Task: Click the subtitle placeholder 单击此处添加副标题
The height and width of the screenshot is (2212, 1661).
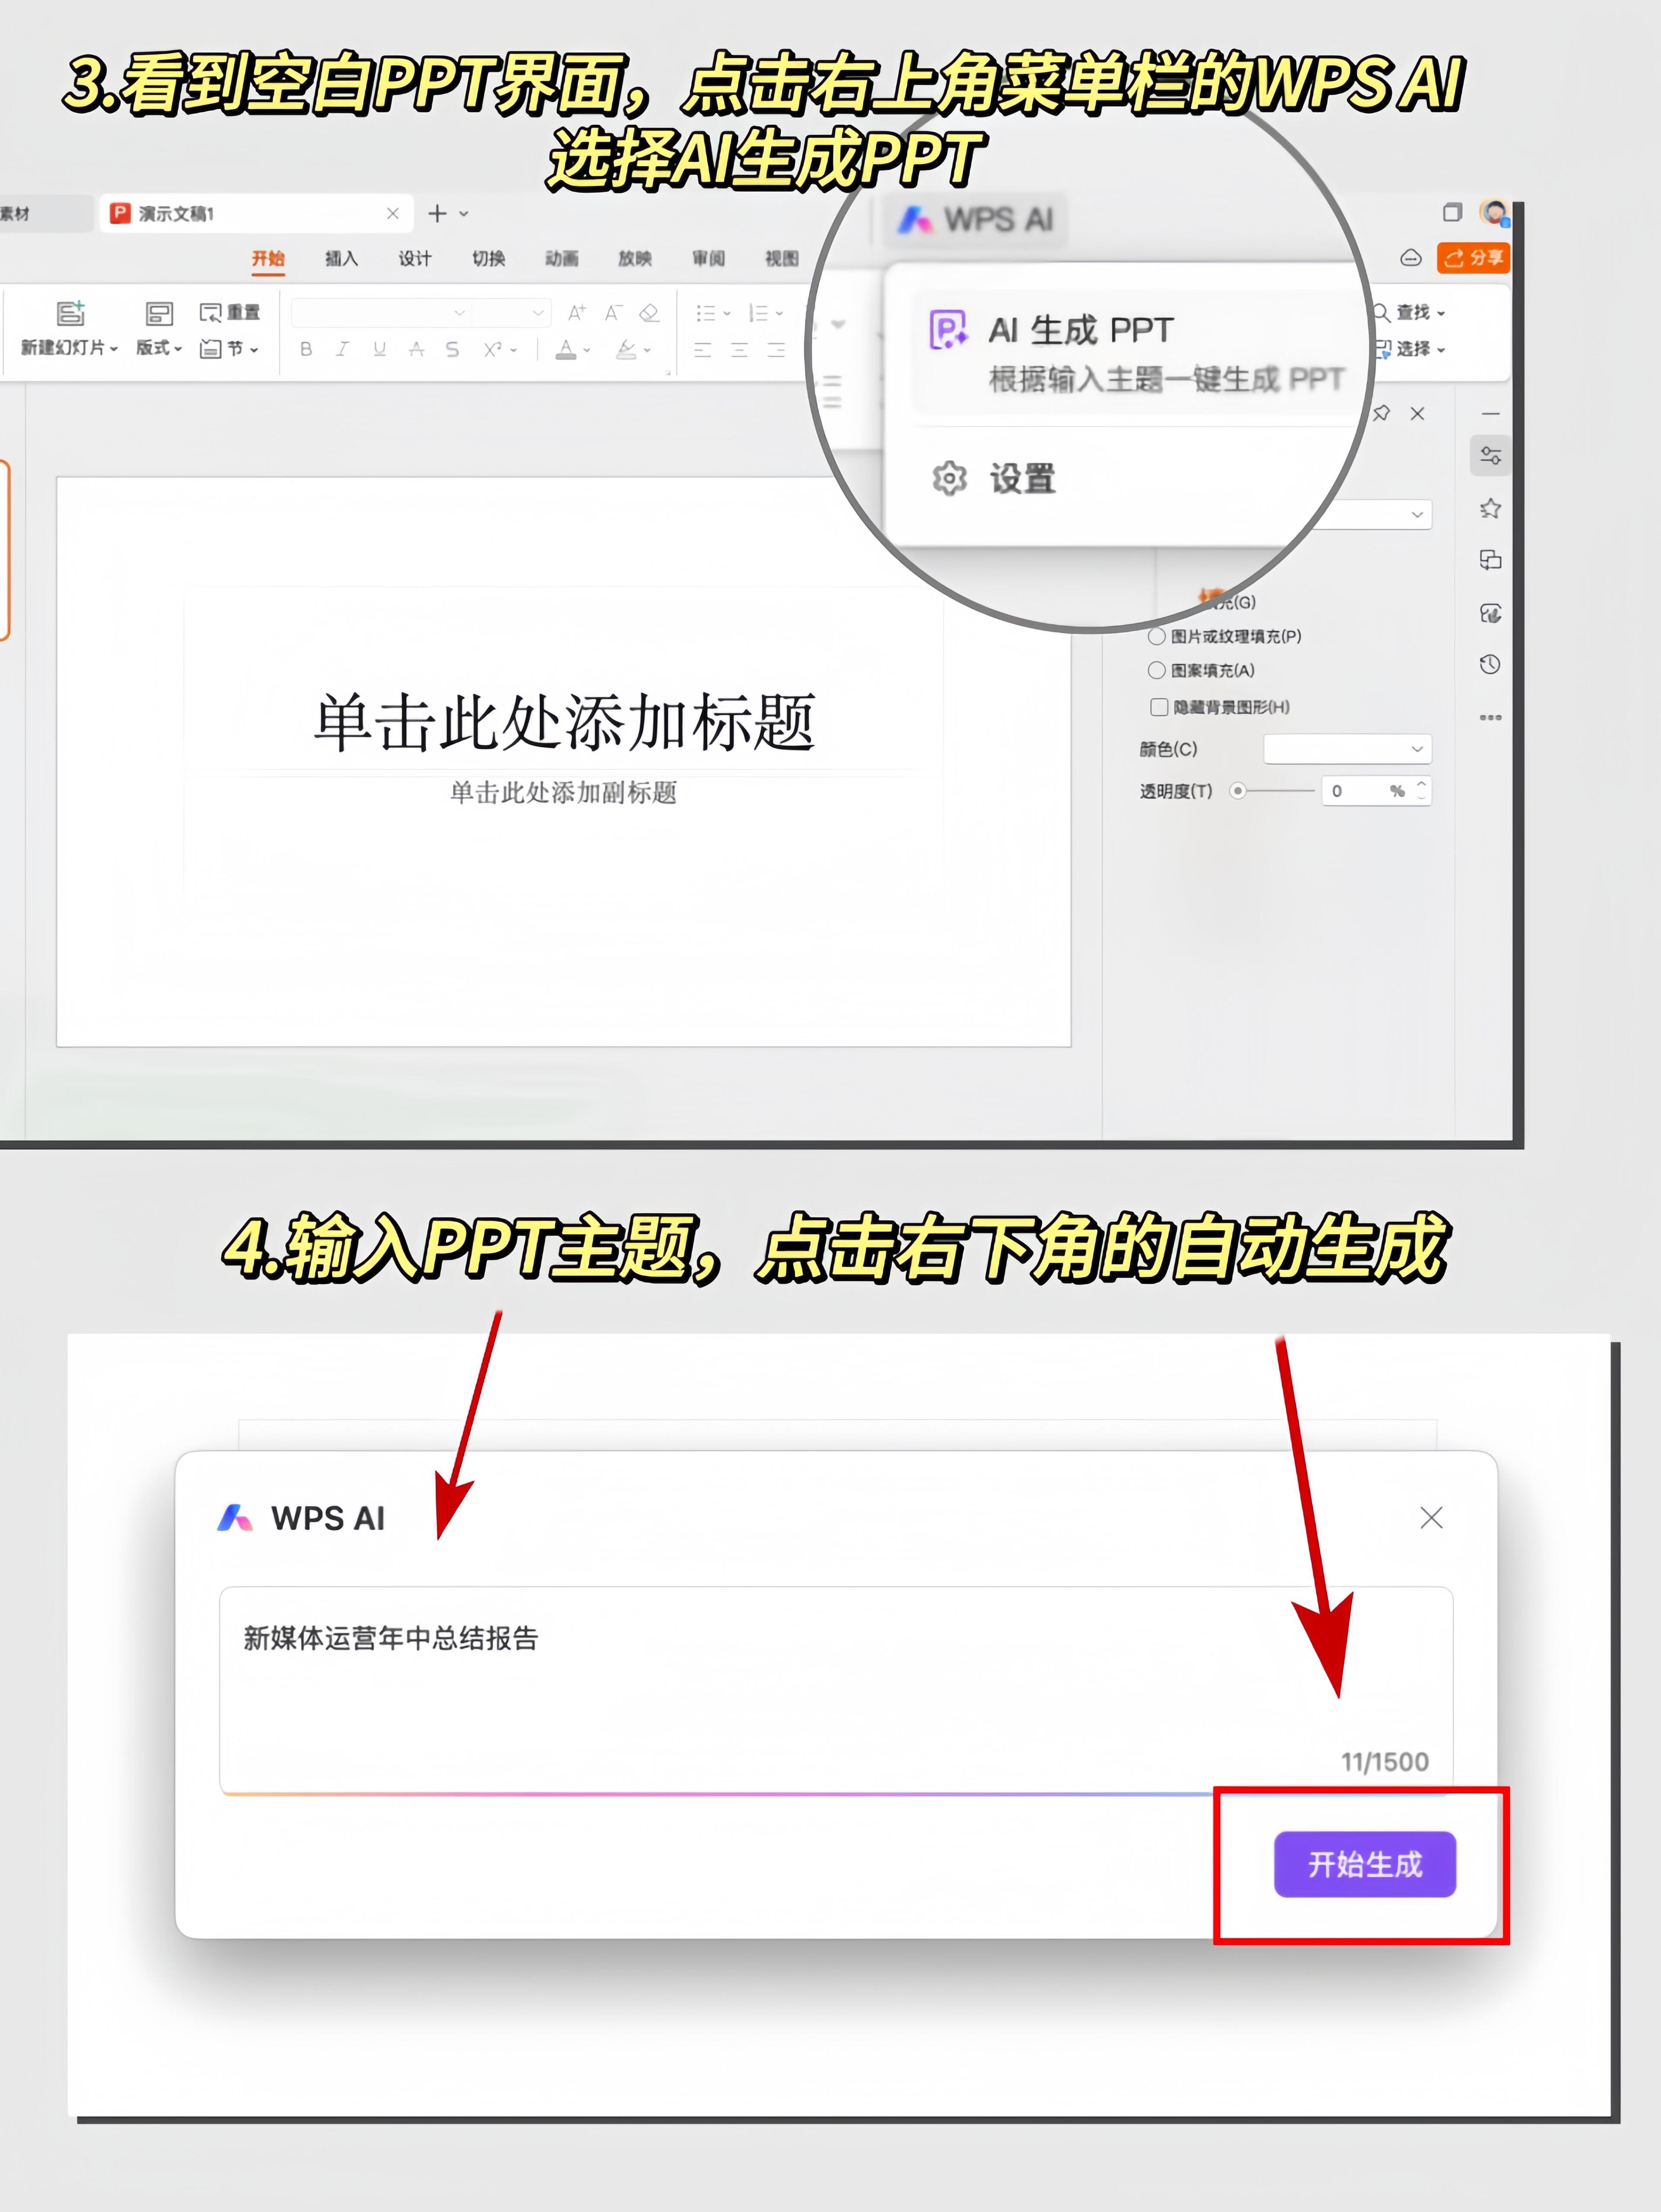Action: [x=564, y=793]
